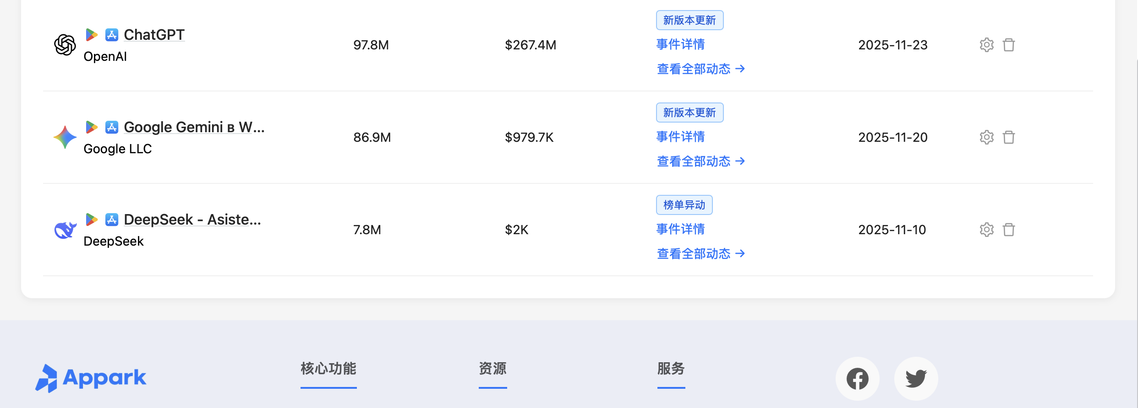1138x408 pixels.
Task: Open ChatGPT app name link
Action: [154, 35]
